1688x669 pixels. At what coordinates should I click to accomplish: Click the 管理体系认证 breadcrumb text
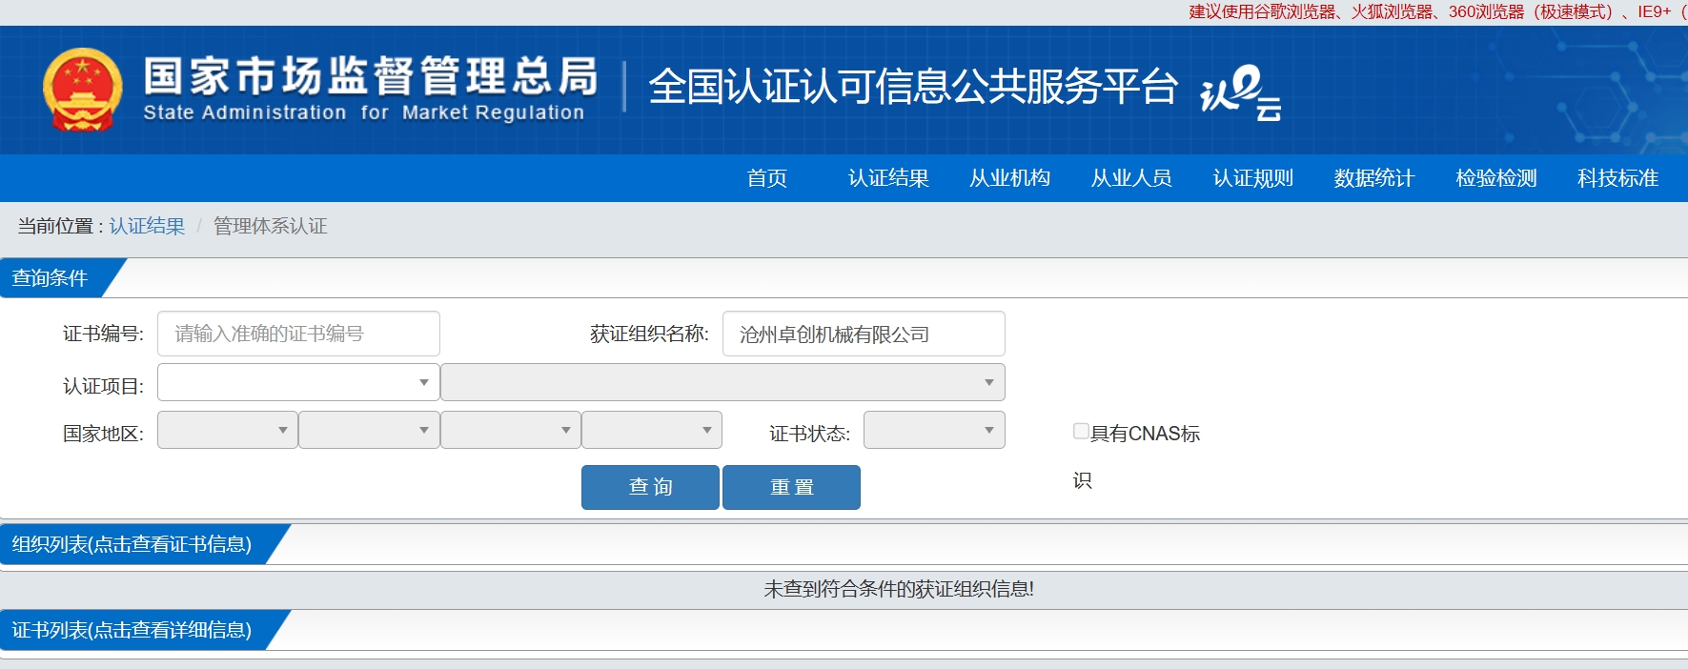[x=271, y=226]
